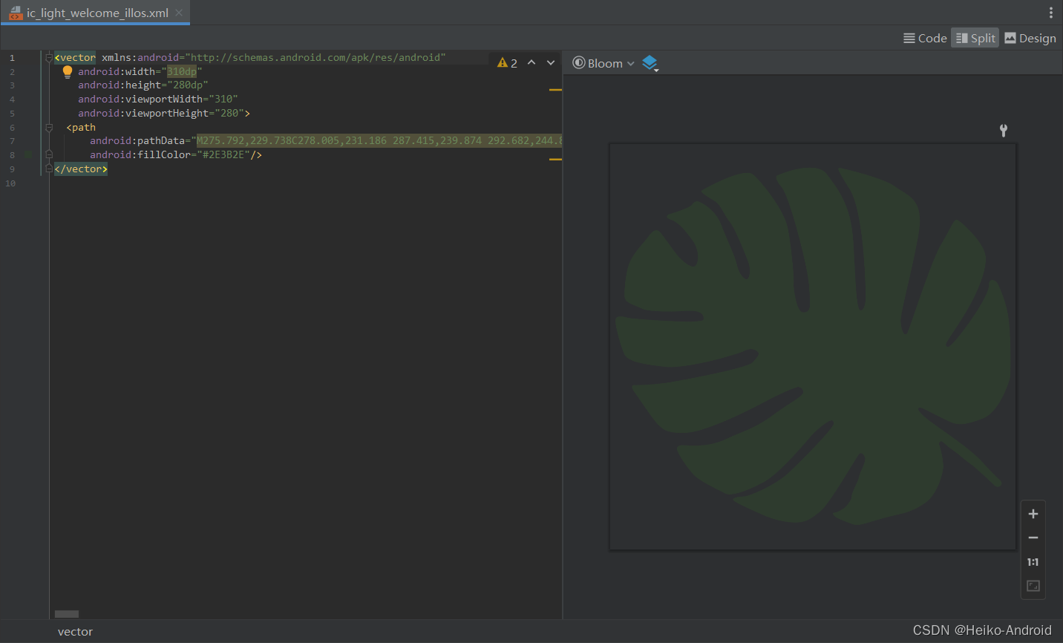
Task: Select the ic_light_welcome_illos.xml tab
Action: click(97, 13)
